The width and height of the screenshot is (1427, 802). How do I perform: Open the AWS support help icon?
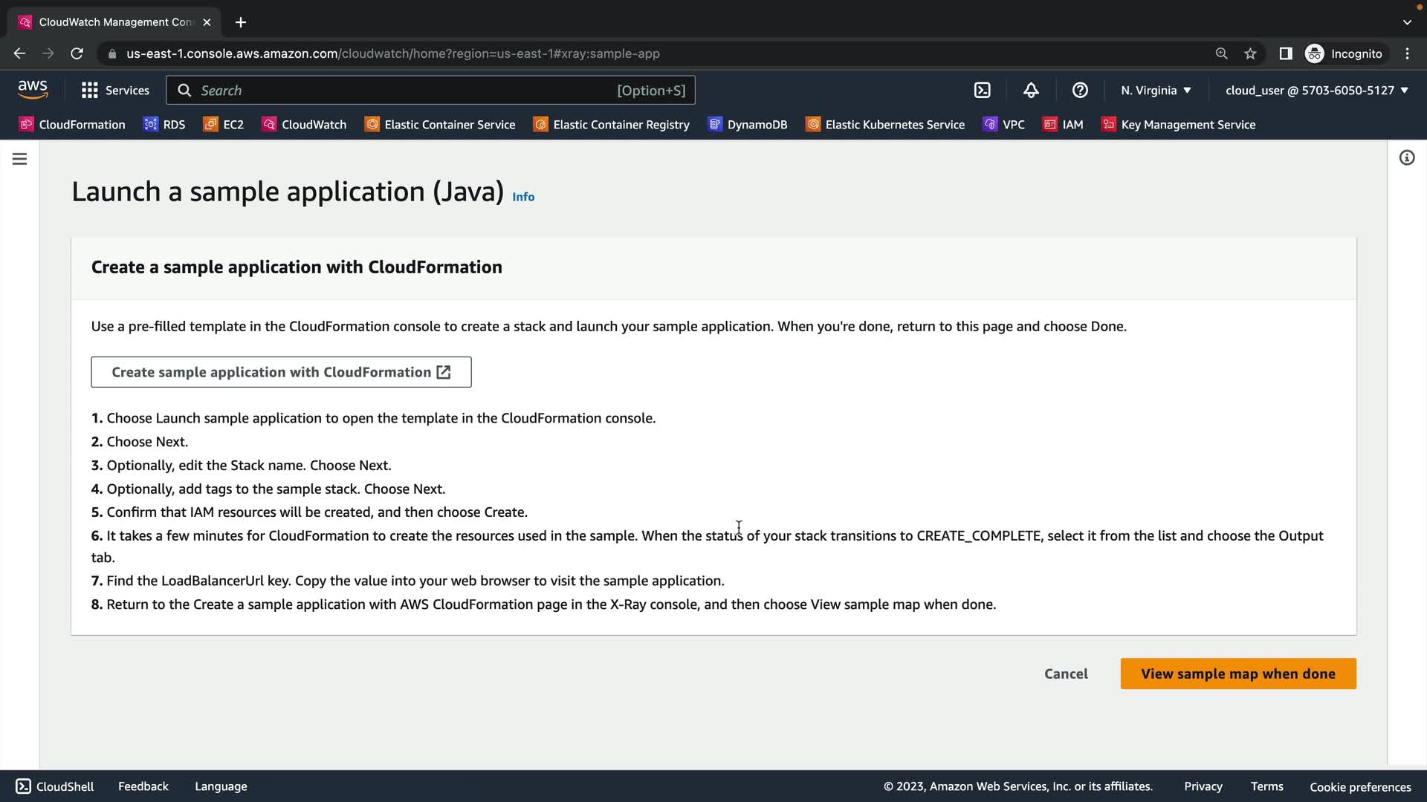tap(1080, 90)
